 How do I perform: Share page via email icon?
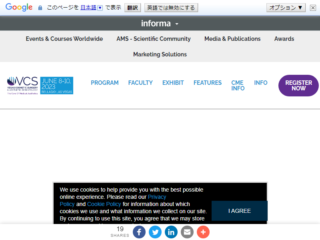pos(187,232)
